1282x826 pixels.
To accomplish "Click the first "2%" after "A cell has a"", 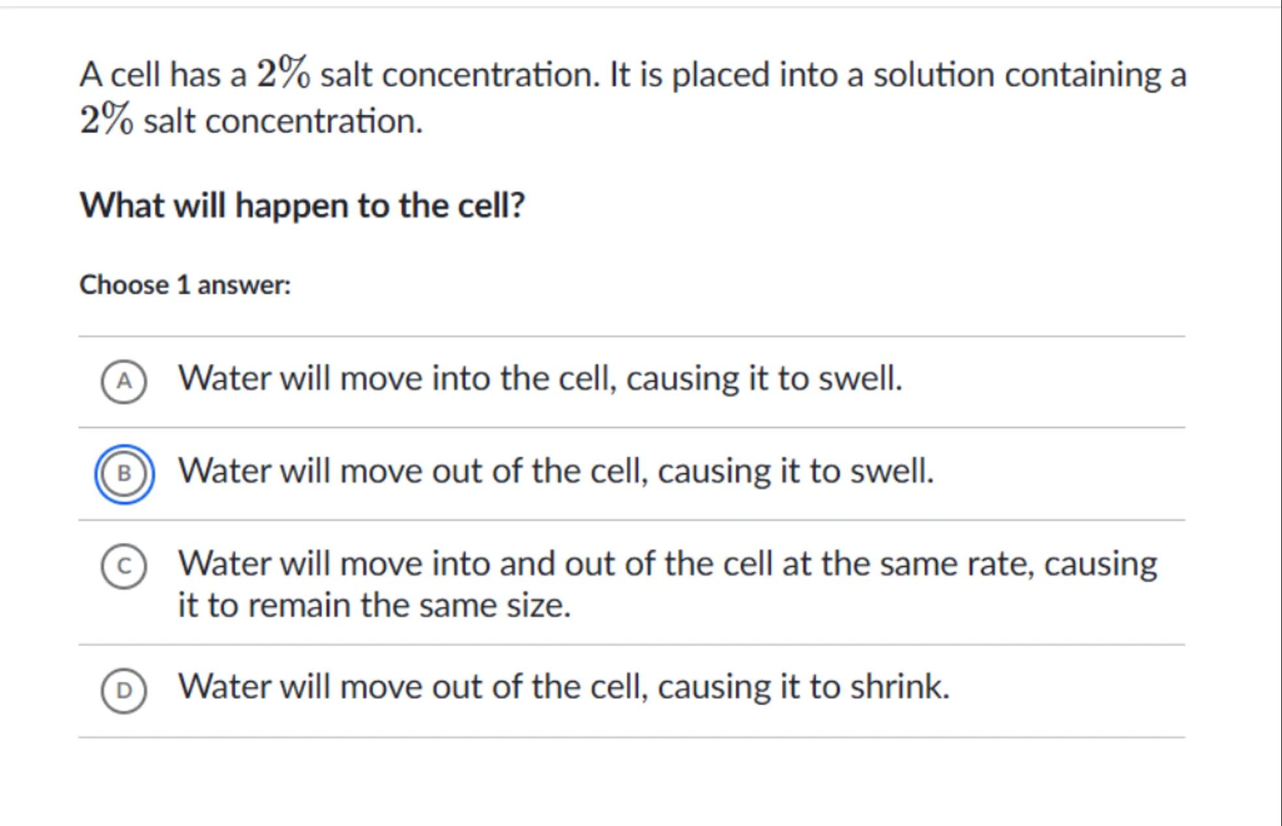I will 283,73.
